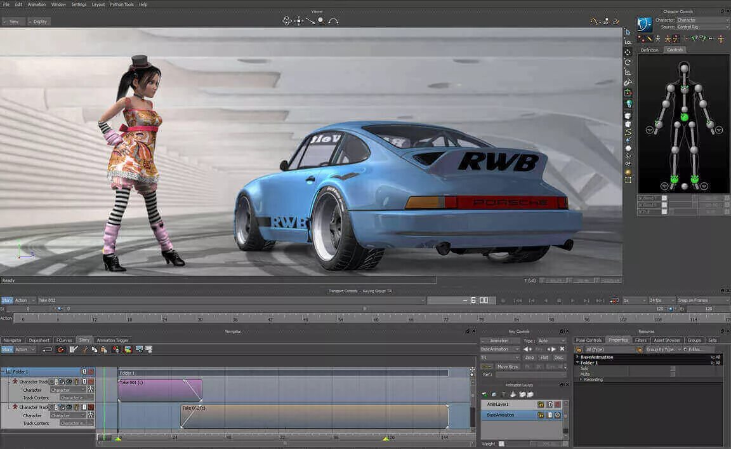The height and width of the screenshot is (449, 731).
Task: Select the rotate tool in viewer toolbar
Action: [628, 62]
